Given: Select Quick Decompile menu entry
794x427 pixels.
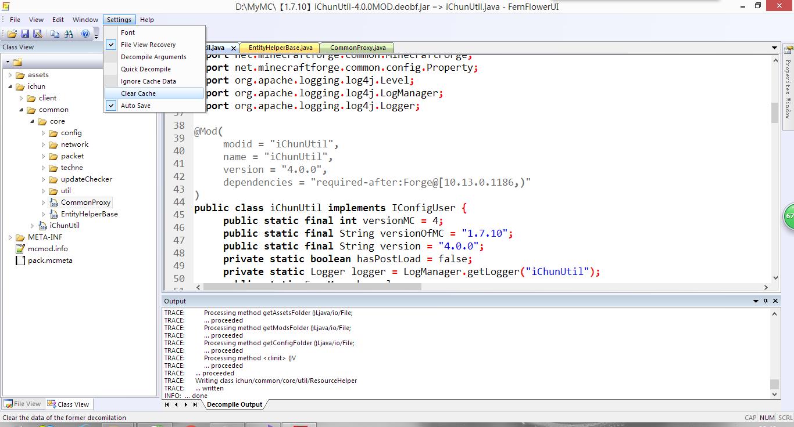Looking at the screenshot, I should (155, 69).
